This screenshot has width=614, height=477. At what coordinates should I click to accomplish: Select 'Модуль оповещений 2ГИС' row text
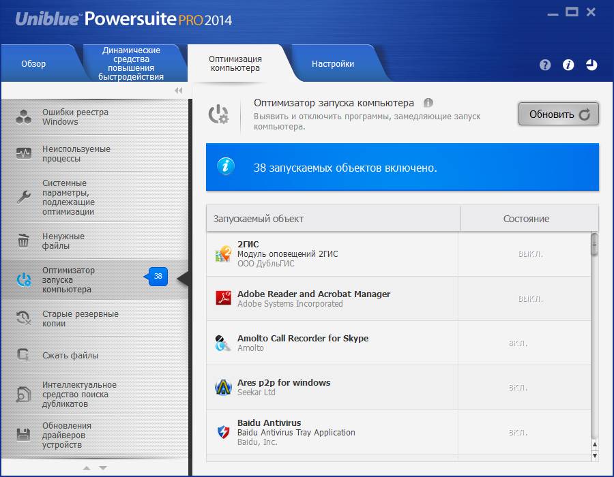tap(287, 253)
